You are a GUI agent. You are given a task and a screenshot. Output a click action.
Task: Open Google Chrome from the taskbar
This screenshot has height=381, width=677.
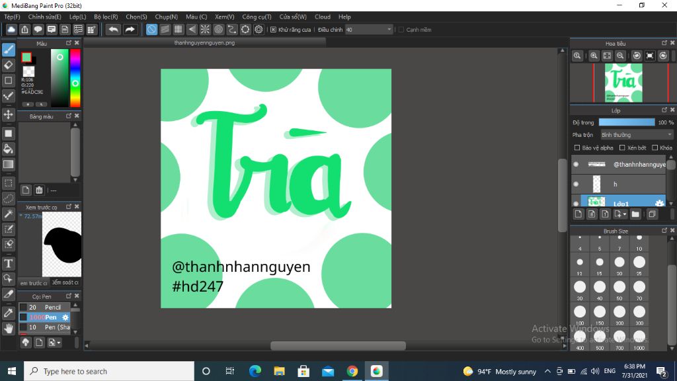pyautogui.click(x=352, y=371)
